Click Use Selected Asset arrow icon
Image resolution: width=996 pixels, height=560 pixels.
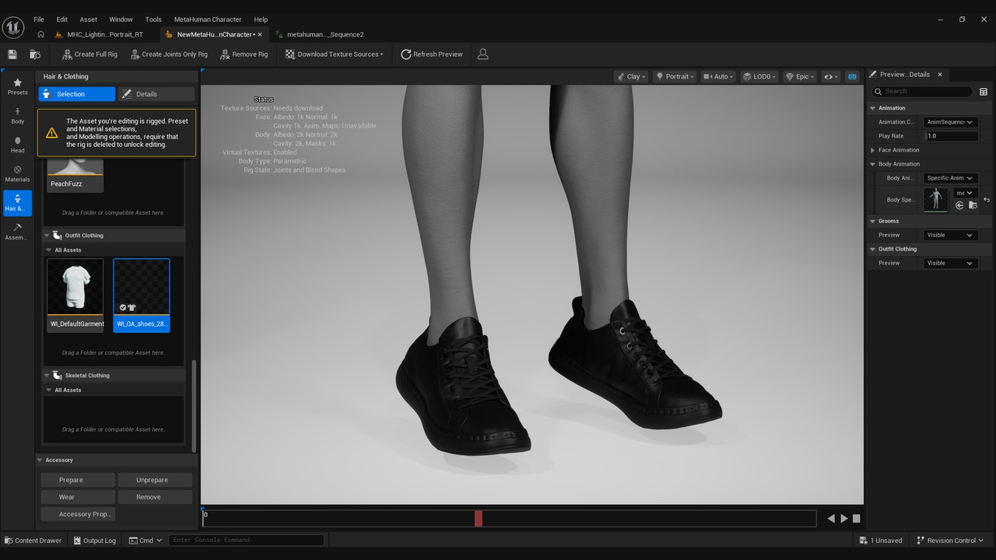(959, 205)
